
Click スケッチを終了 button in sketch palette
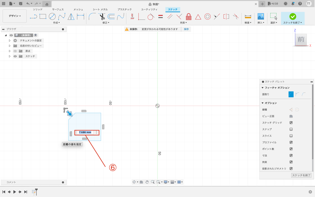point(301,175)
